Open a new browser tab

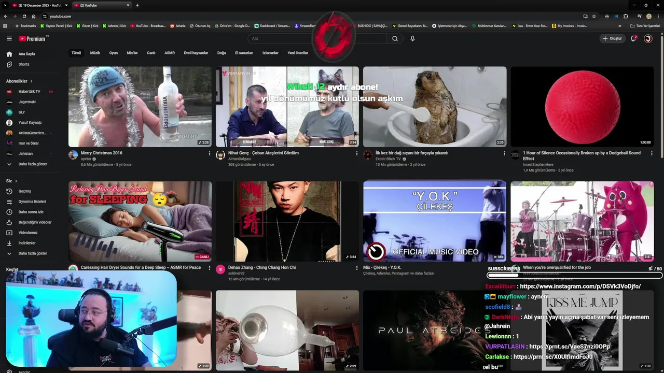pyautogui.click(x=137, y=5)
